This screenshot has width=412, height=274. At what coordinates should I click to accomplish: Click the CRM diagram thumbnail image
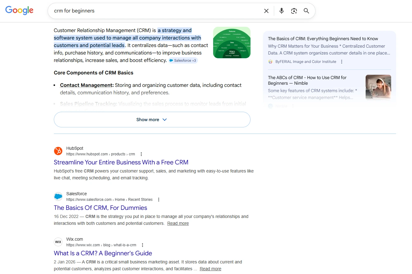(x=232, y=43)
